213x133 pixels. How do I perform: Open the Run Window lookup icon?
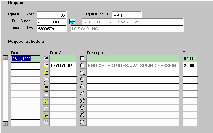73,22
